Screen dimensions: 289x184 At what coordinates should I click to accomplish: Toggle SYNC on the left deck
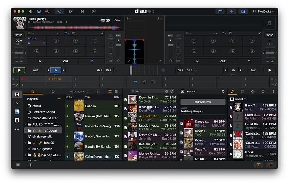19,36
